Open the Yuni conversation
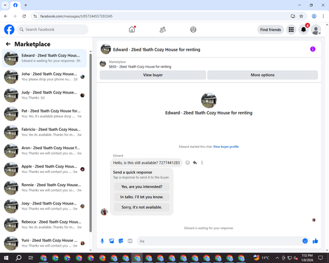 point(44,243)
